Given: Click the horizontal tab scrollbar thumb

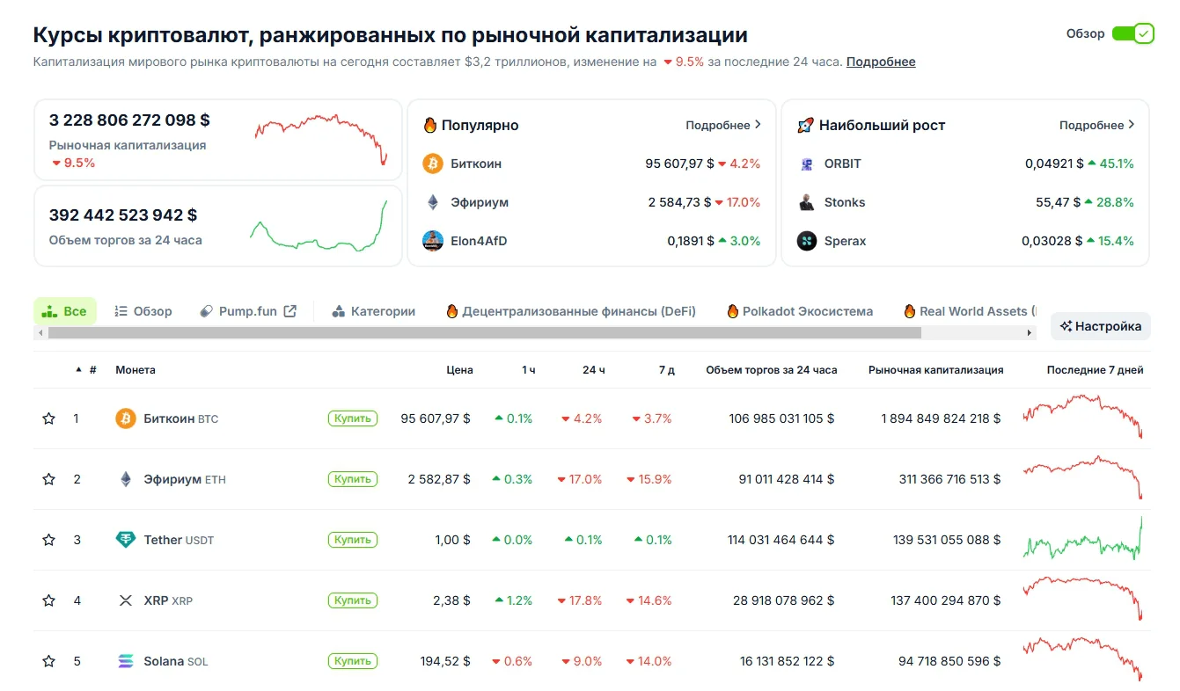Looking at the screenshot, I should 484,333.
